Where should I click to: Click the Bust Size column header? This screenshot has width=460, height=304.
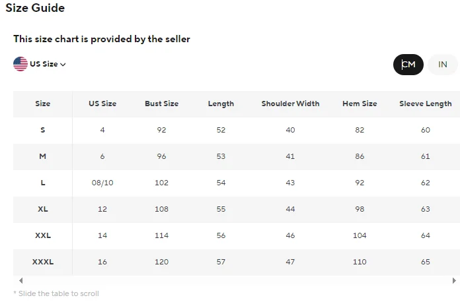(161, 104)
